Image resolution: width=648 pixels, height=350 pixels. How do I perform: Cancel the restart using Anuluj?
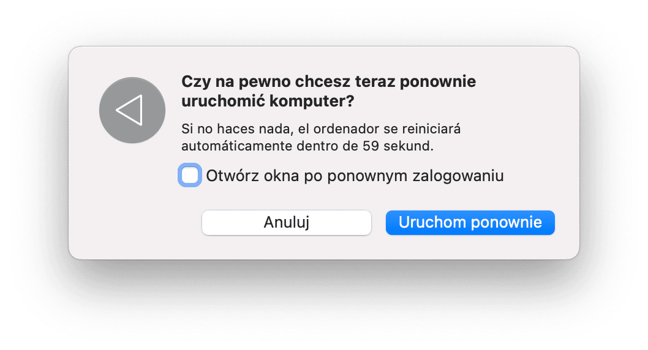287,223
